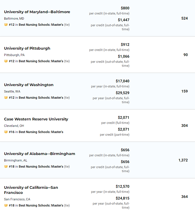Click Best Nursing Schools: Master's link under Pittsburgh
The height and width of the screenshot is (214, 195).
[41, 61]
